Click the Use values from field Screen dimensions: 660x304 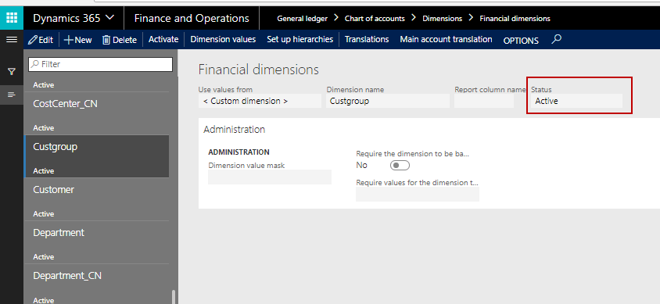click(260, 101)
